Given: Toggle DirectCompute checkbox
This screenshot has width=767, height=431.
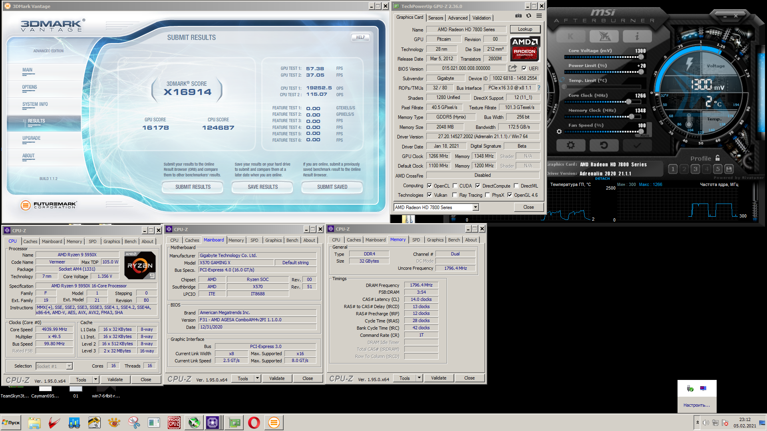Looking at the screenshot, I should tap(478, 186).
